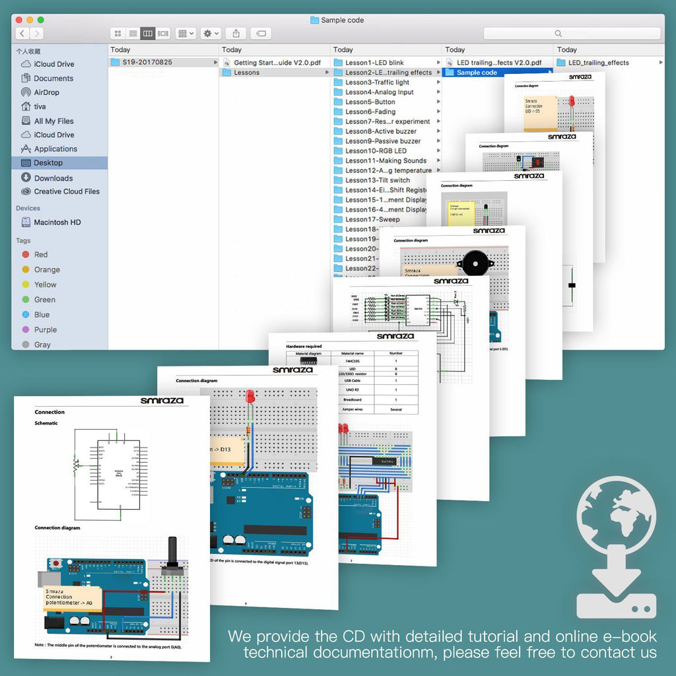Screen dimensions: 676x676
Task: Select the Lessons folder
Action: click(246, 73)
